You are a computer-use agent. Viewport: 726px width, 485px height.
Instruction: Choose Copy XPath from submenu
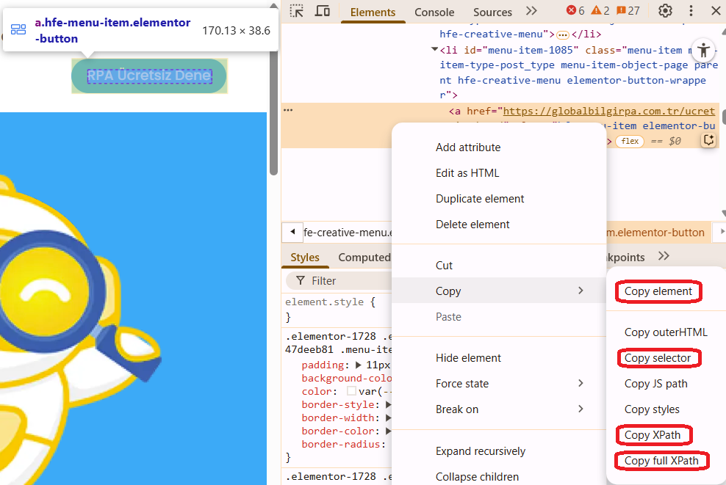click(653, 435)
